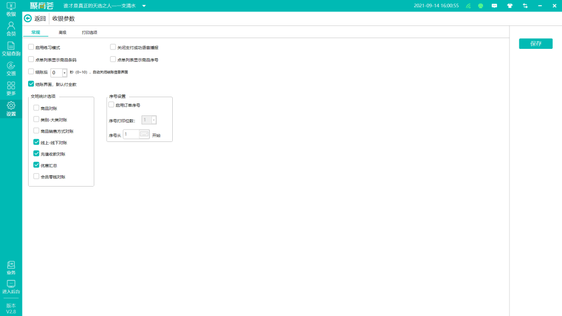Open the 更多 more functions panel
This screenshot has width=562, height=316.
[10, 88]
